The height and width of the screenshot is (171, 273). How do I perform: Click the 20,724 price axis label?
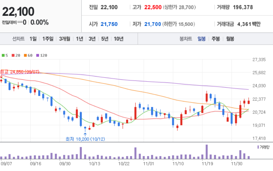[x=259, y=112]
